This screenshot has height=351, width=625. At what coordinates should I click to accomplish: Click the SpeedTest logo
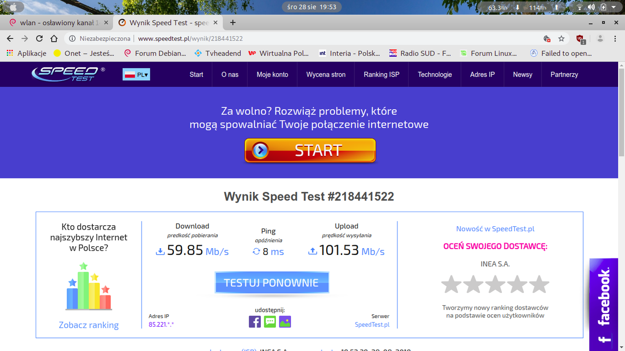pos(68,74)
